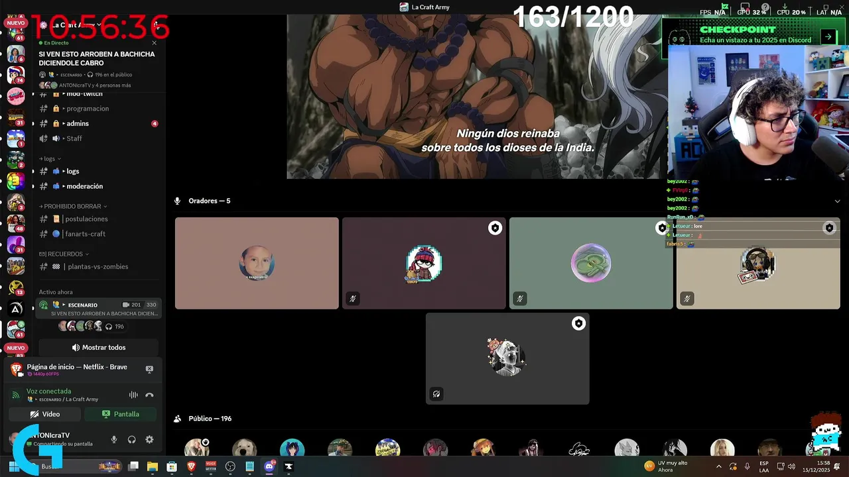
Task: Open the server with letter A logo
Action: tap(16, 308)
